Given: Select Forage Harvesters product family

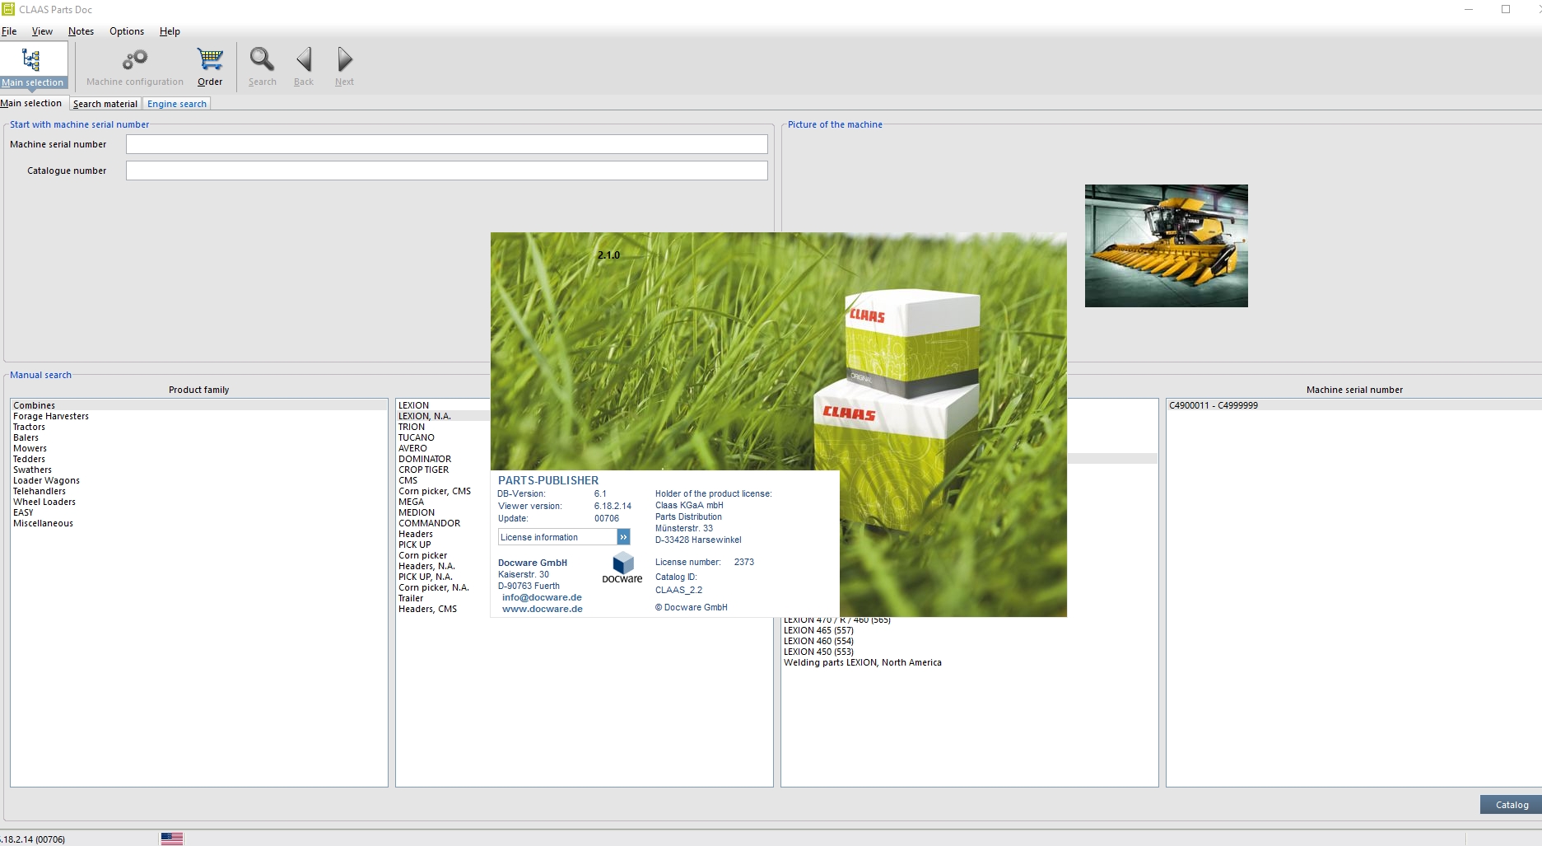Looking at the screenshot, I should [199, 416].
